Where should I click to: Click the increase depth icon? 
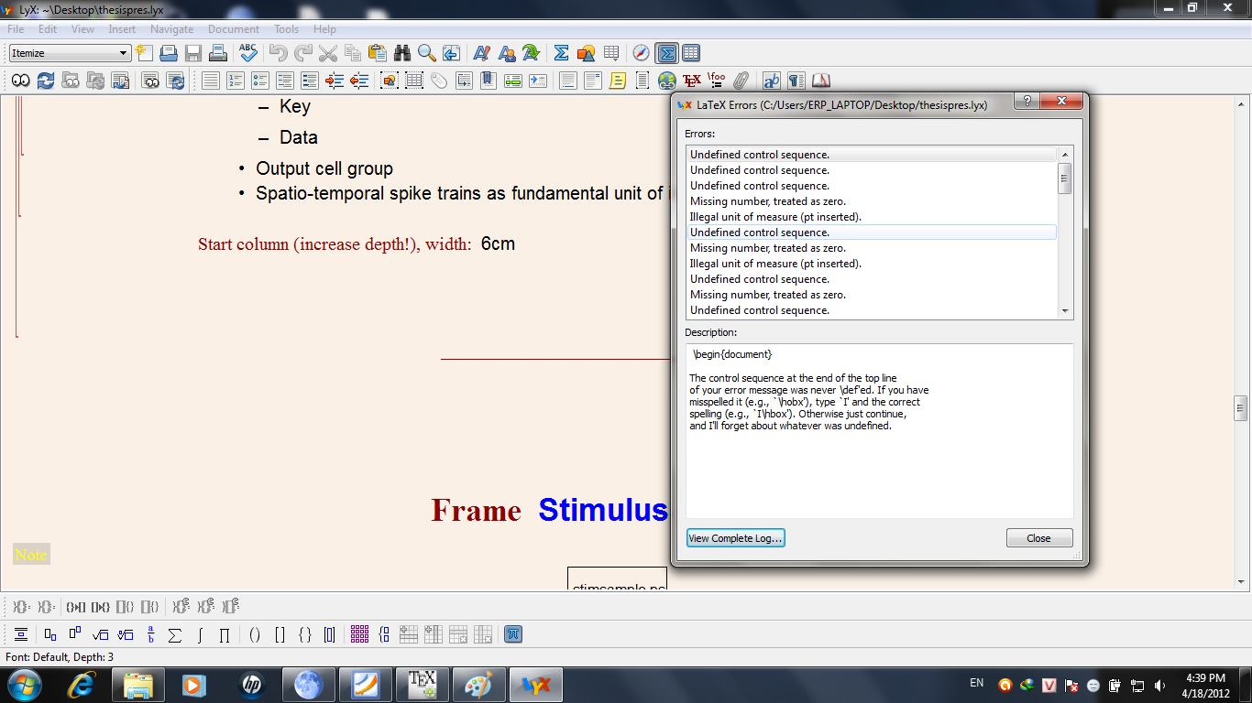tap(335, 81)
